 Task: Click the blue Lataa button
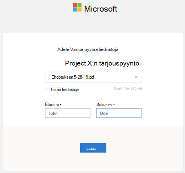point(93,148)
